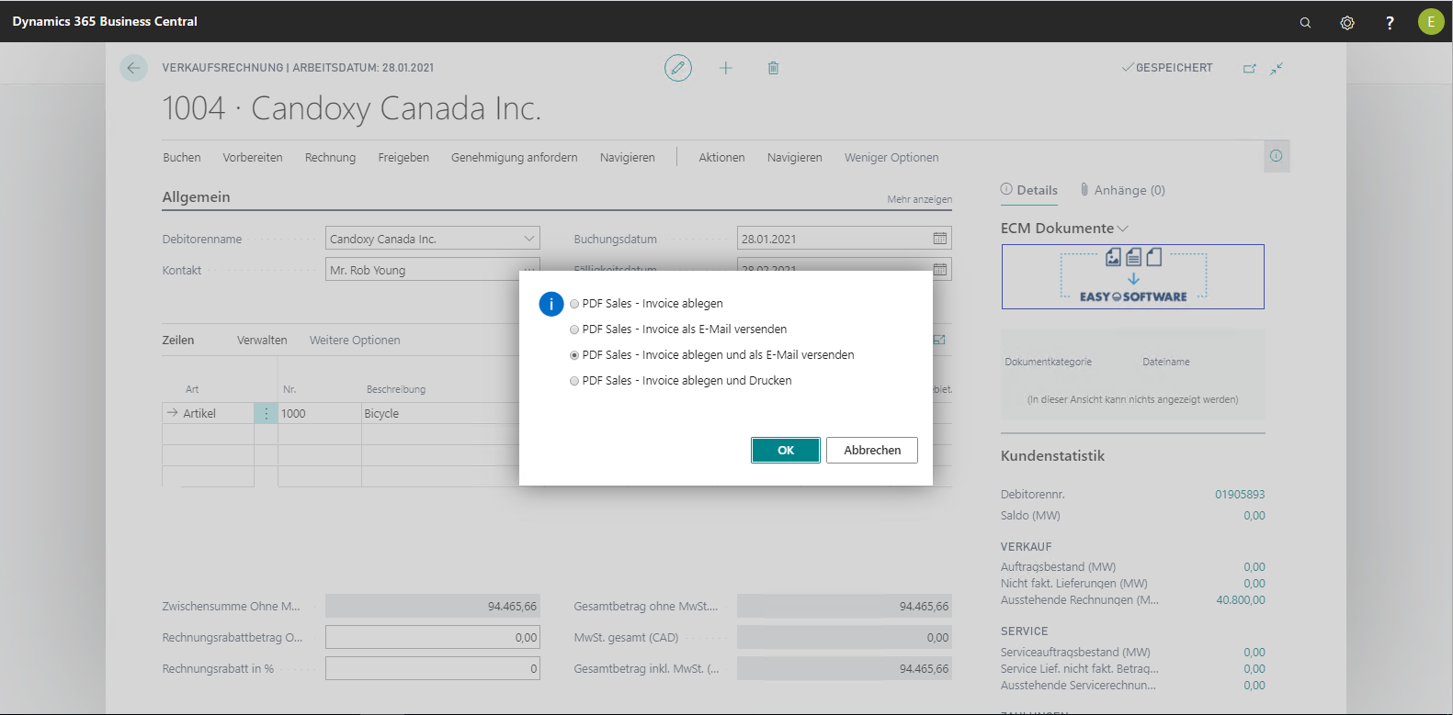This screenshot has height=715, width=1453.
Task: Click Auftragsbestand (MW) value 0,00
Action: pyautogui.click(x=1254, y=567)
